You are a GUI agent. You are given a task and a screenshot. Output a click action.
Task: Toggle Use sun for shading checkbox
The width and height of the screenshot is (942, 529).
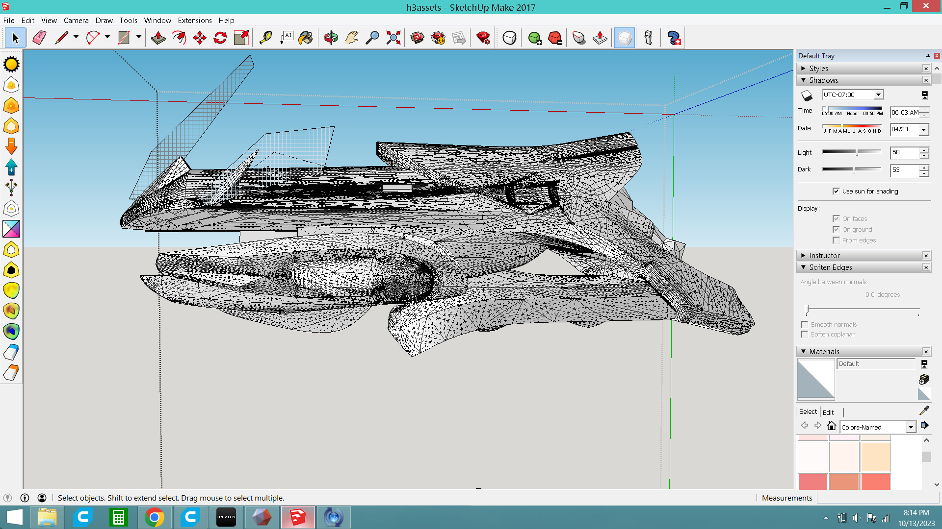836,191
